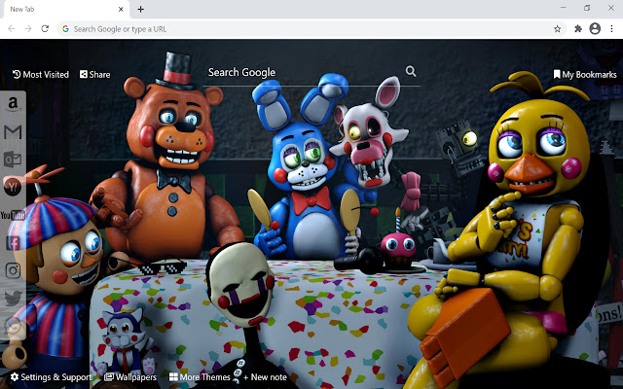The width and height of the screenshot is (623, 389).
Task: Go forward to next page
Action: point(28,28)
